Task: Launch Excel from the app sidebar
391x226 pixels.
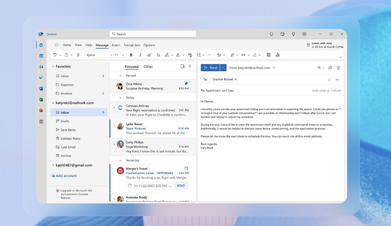Action: pyautogui.click(x=41, y=99)
